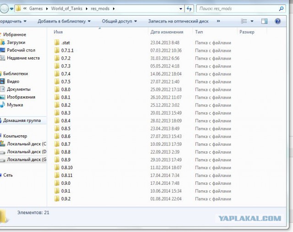Open Локальный диск (C drive
This screenshot has width=293, height=232.
coord(27,144)
